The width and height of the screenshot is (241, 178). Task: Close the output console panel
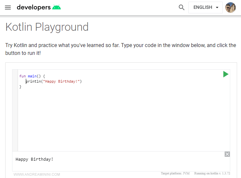click(227, 154)
